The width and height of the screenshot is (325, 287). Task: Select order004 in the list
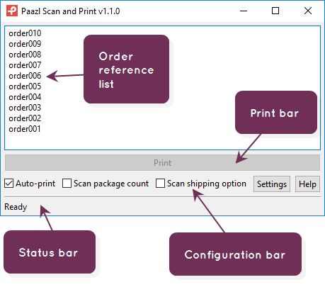(25, 97)
